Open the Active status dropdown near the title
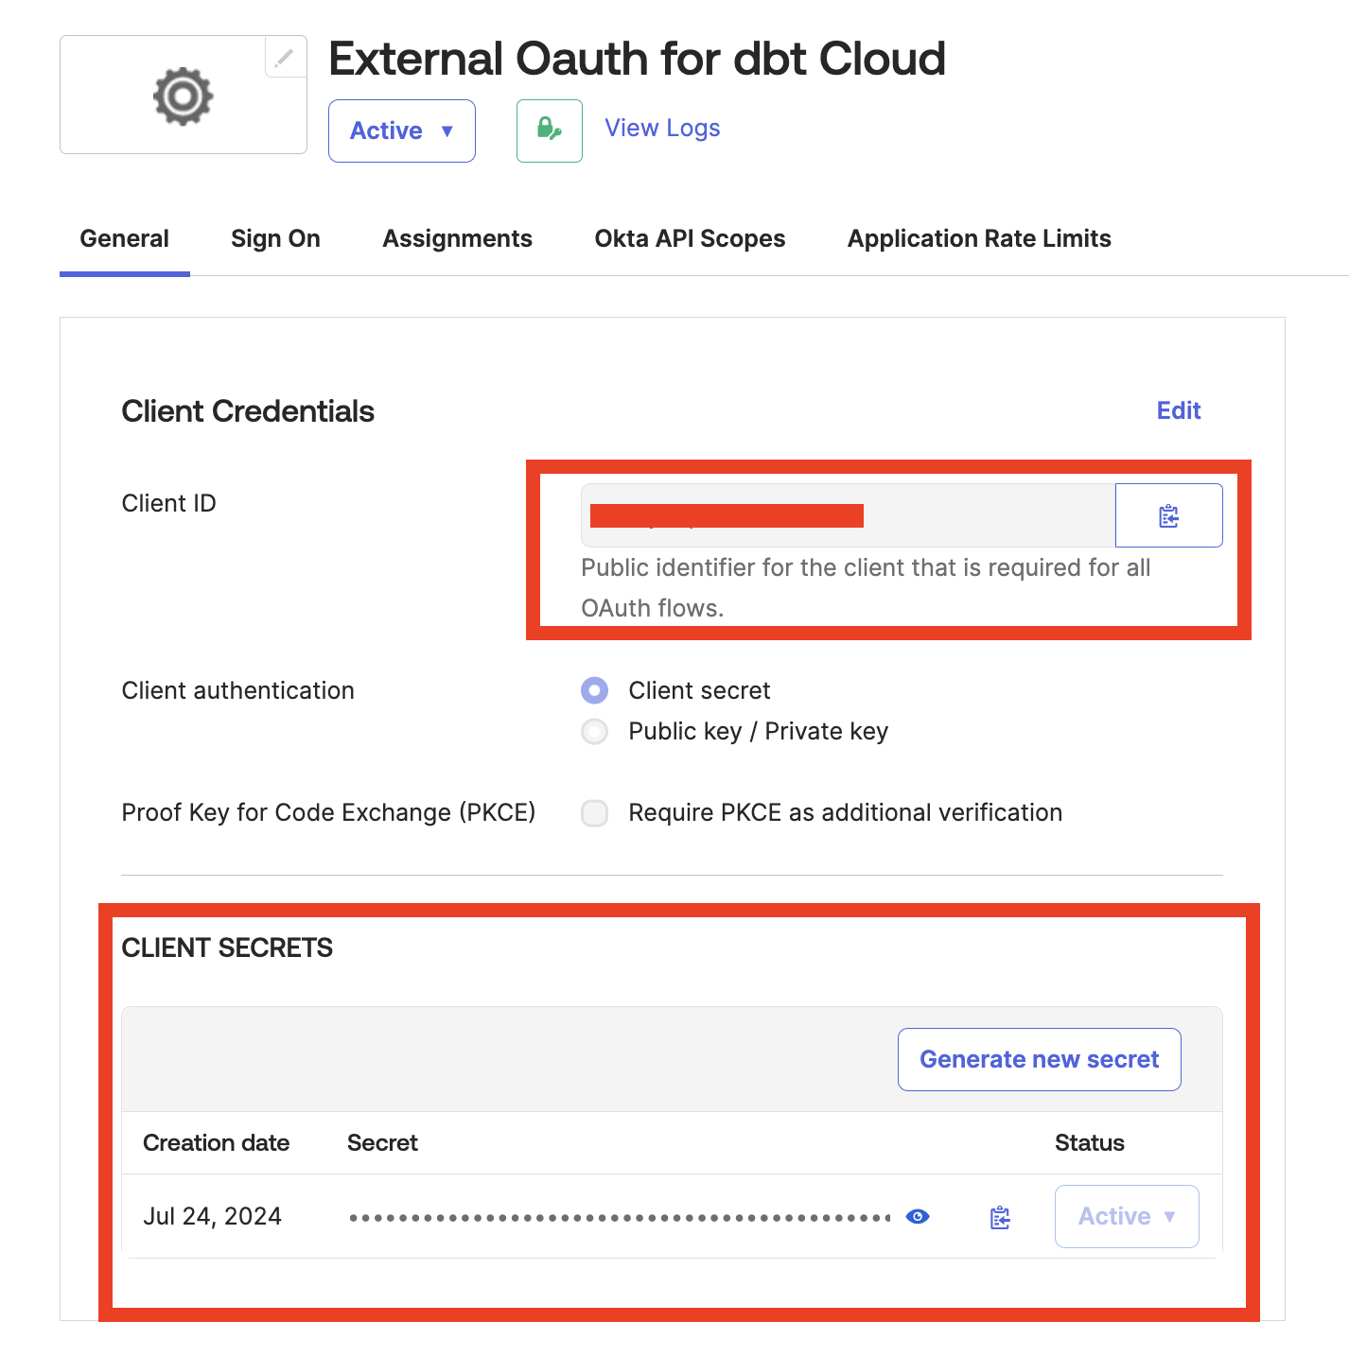1349x1356 pixels. point(401,130)
